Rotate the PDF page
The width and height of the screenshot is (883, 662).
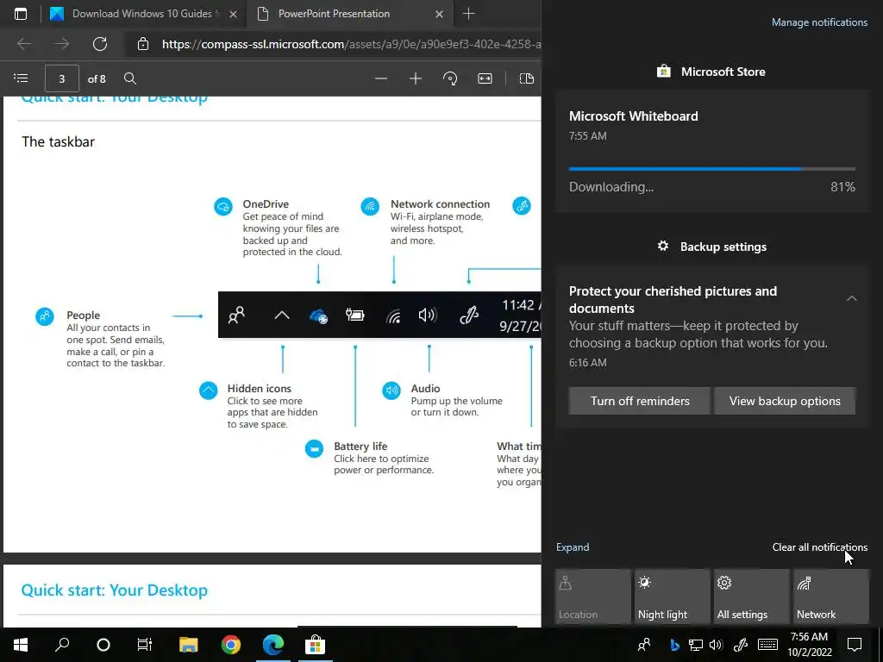click(x=450, y=78)
